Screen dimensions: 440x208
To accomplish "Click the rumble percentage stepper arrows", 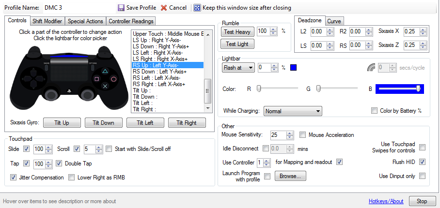I will click(273, 31).
